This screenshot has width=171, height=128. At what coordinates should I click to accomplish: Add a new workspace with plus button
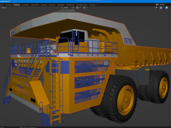pyautogui.click(x=98, y=5)
